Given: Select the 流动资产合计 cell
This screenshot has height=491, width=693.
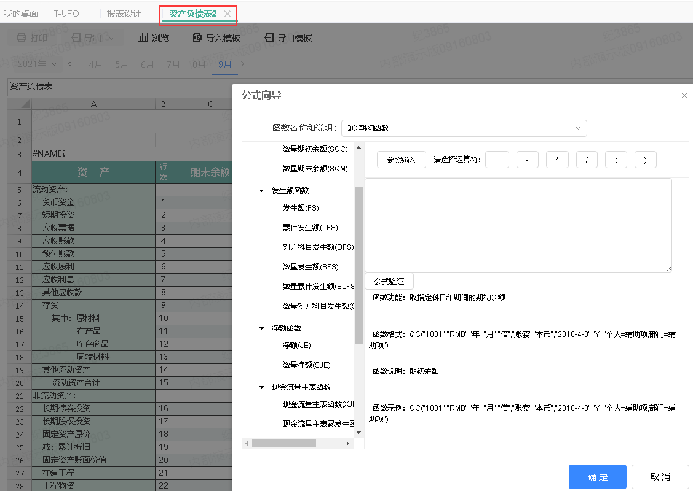Looking at the screenshot, I should 93,383.
